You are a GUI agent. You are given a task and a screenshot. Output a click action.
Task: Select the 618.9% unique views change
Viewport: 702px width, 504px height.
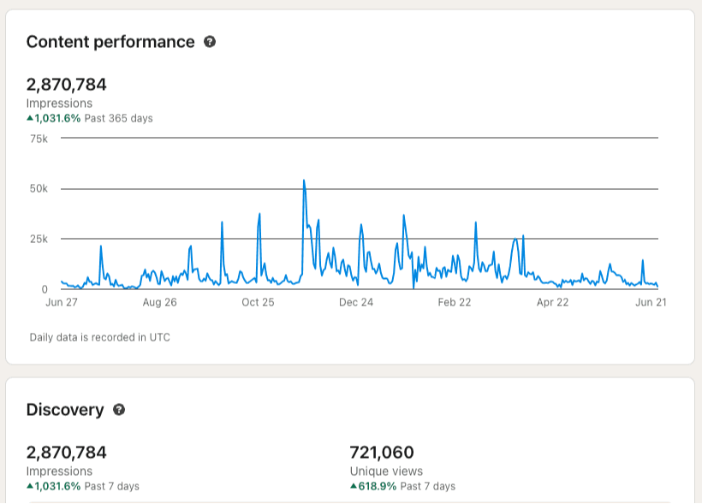click(x=373, y=486)
